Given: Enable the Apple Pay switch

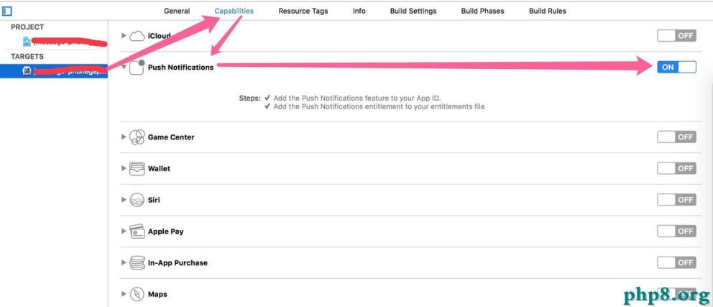Looking at the screenshot, I should coord(676,232).
